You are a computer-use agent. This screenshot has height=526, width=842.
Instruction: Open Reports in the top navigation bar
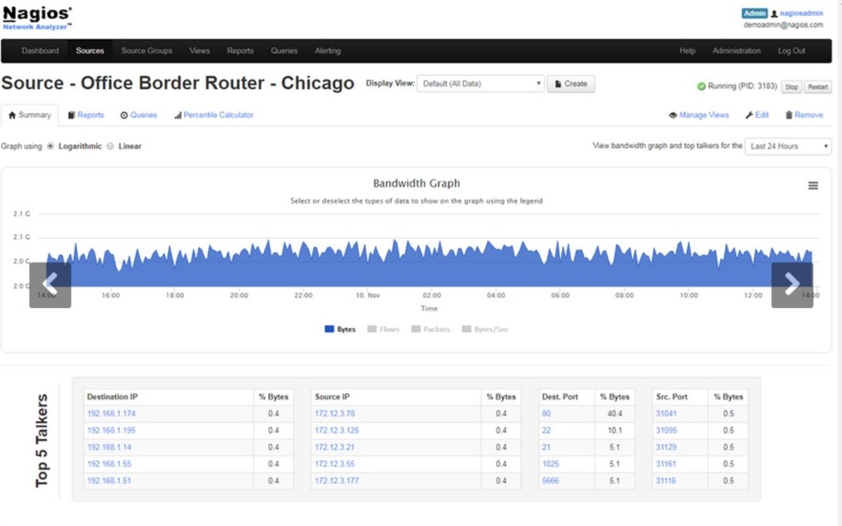[240, 50]
